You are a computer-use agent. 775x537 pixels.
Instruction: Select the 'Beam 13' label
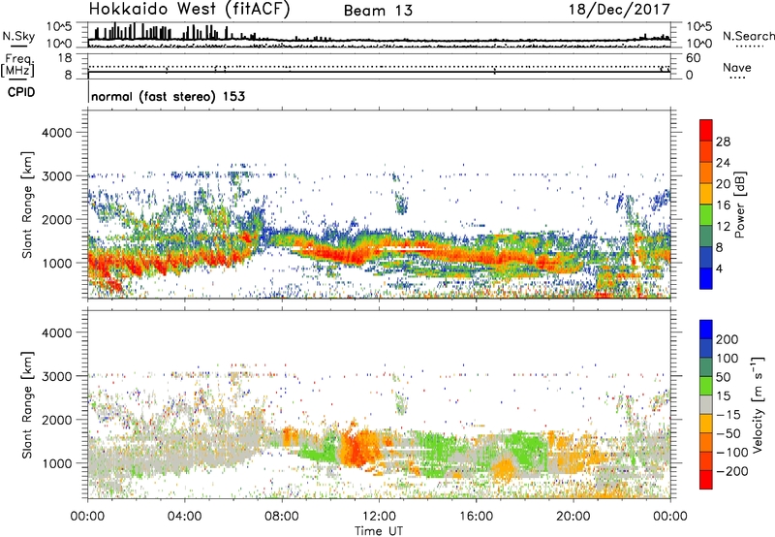pyautogui.click(x=378, y=11)
